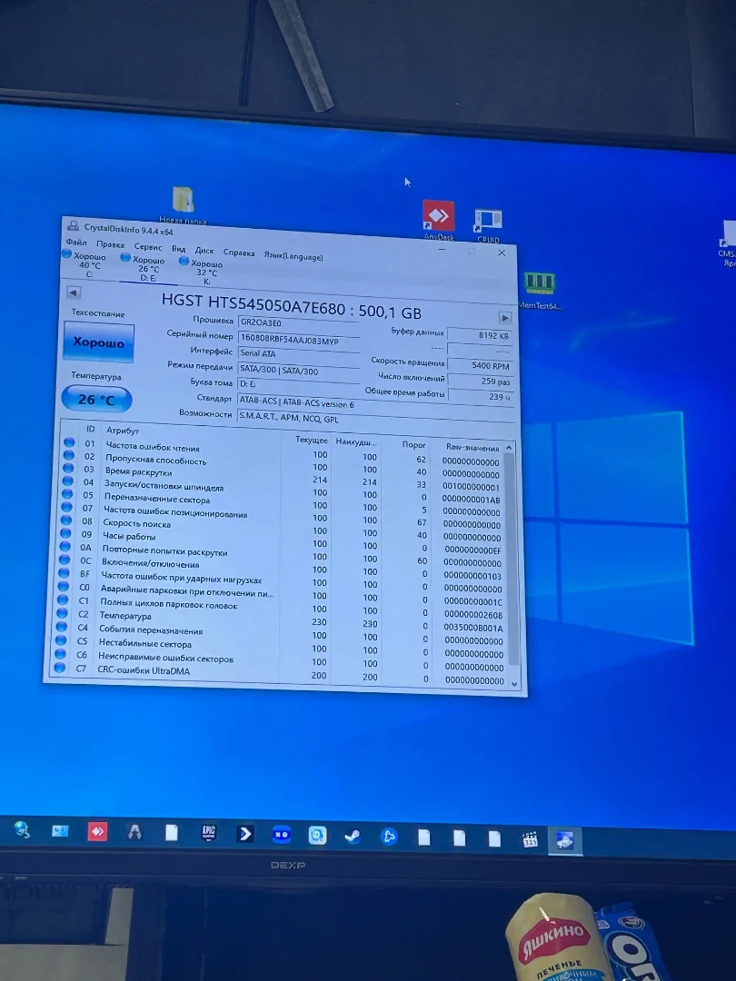Open the Справка menu
Image resolution: width=736 pixels, height=981 pixels.
[238, 253]
